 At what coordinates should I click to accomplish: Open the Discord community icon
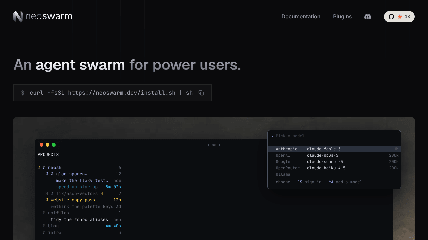pos(368,17)
